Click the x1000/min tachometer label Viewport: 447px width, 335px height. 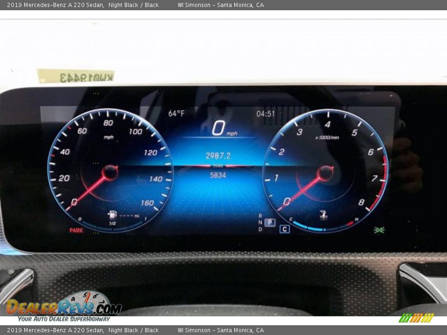(327, 137)
